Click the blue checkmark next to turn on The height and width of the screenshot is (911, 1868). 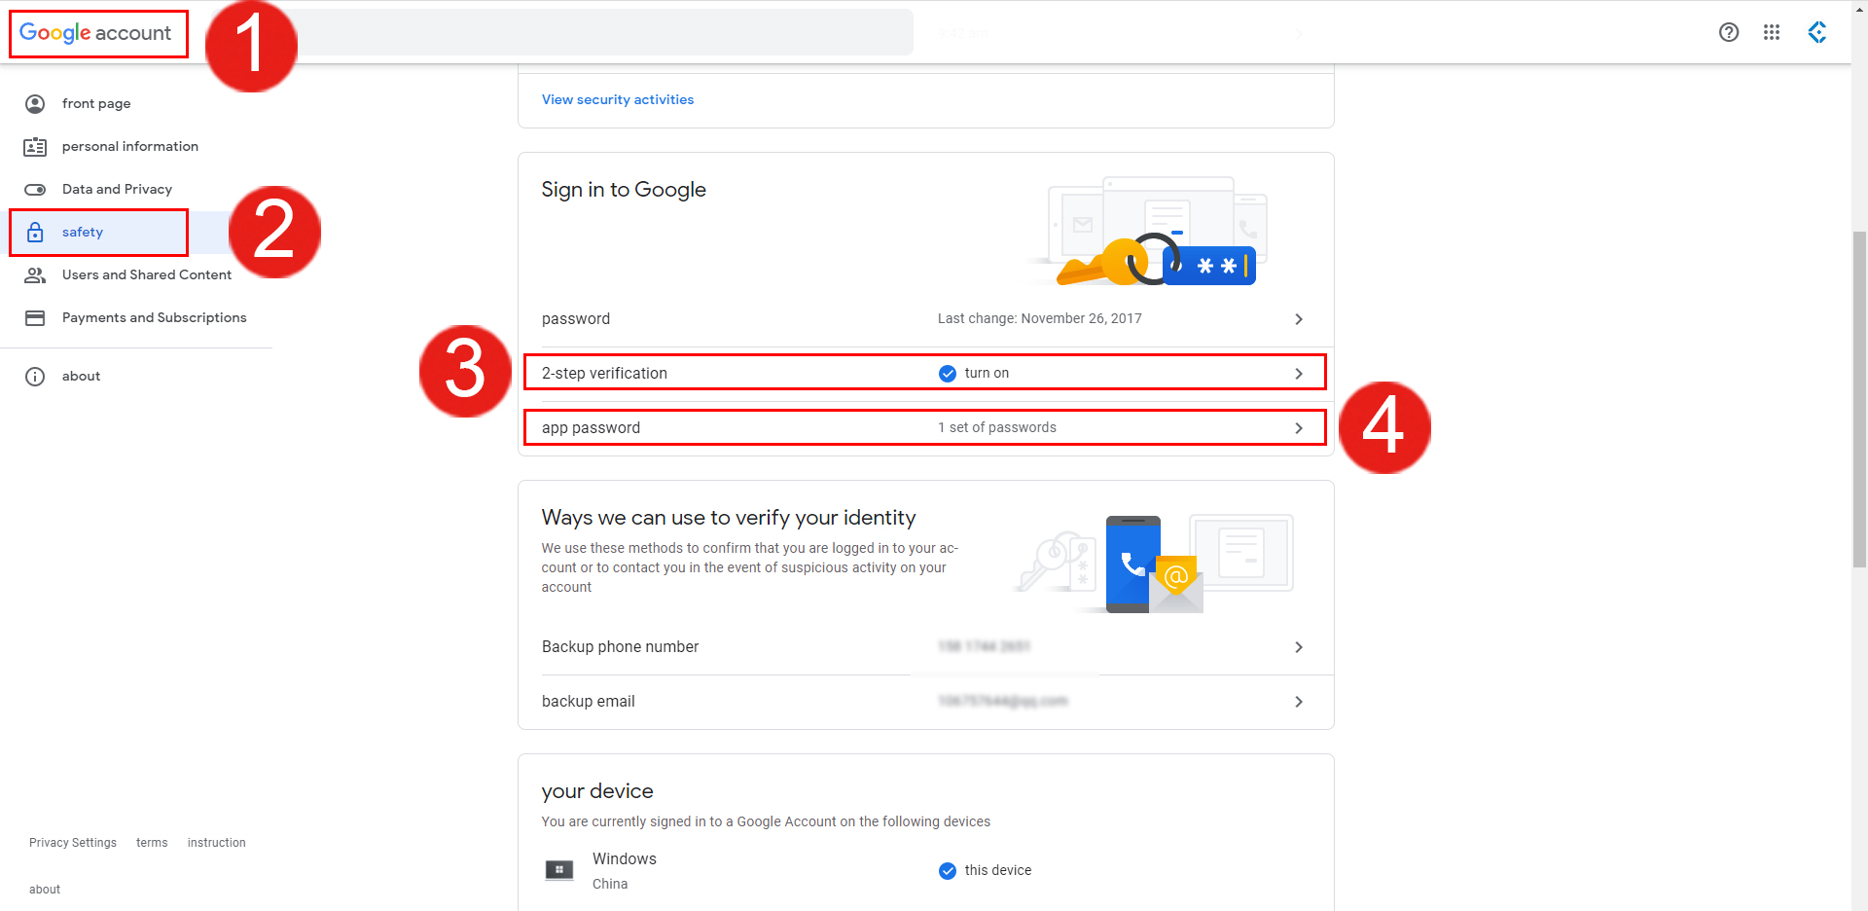(x=948, y=374)
